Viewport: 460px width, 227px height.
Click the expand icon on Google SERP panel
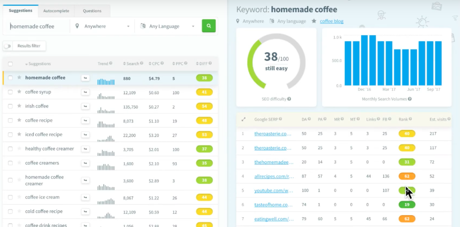pos(243,119)
